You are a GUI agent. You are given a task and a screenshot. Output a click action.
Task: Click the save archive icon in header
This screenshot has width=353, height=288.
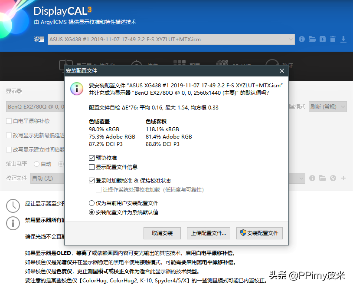pos(323,39)
